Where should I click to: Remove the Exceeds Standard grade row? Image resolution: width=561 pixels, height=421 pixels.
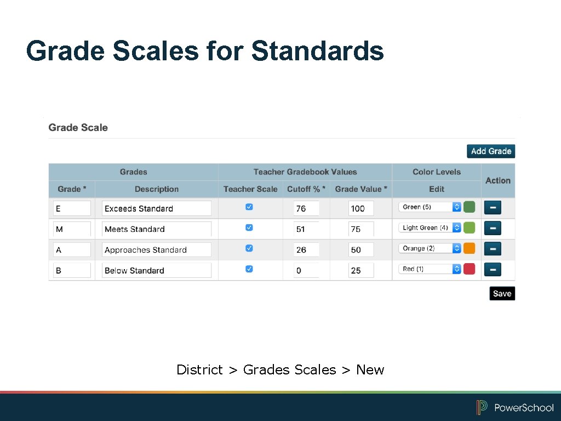(x=492, y=207)
